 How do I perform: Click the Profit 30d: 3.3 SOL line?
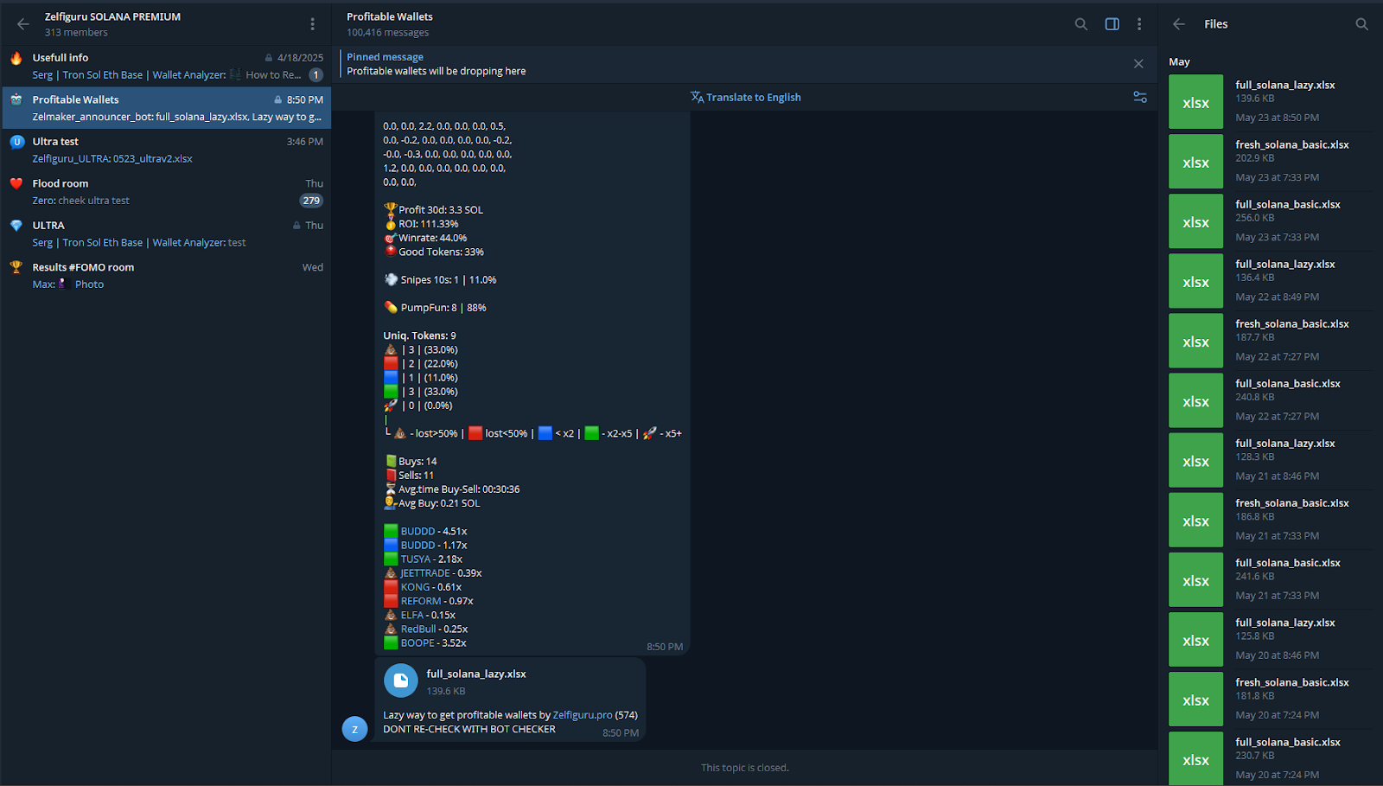tap(434, 209)
